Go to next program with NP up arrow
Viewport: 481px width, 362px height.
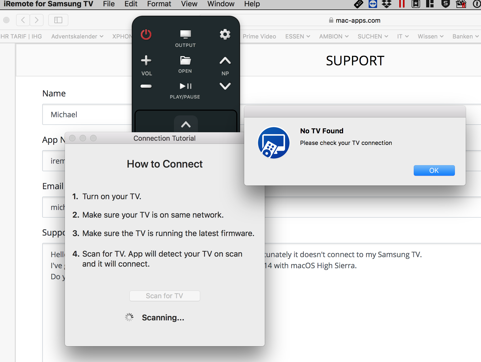(x=225, y=61)
